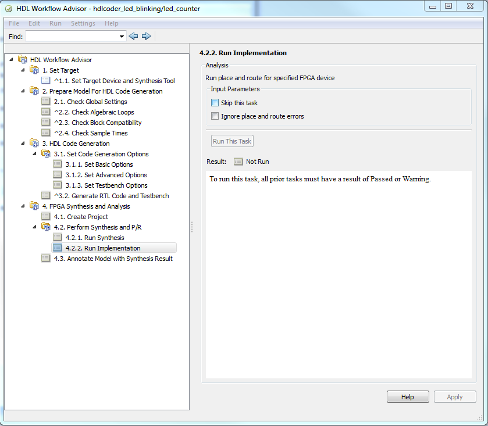Screen dimensions: 488x426
Task: Click folder icon for 4. FPGA Synthesis and Analysis
Action: (34, 206)
